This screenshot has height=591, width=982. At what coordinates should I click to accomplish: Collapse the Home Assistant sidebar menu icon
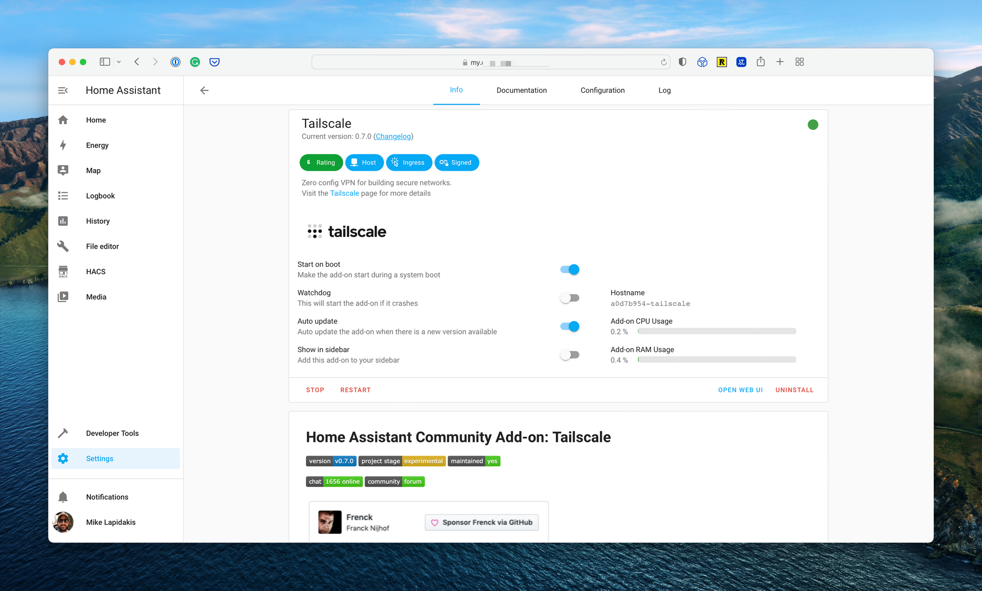click(63, 90)
